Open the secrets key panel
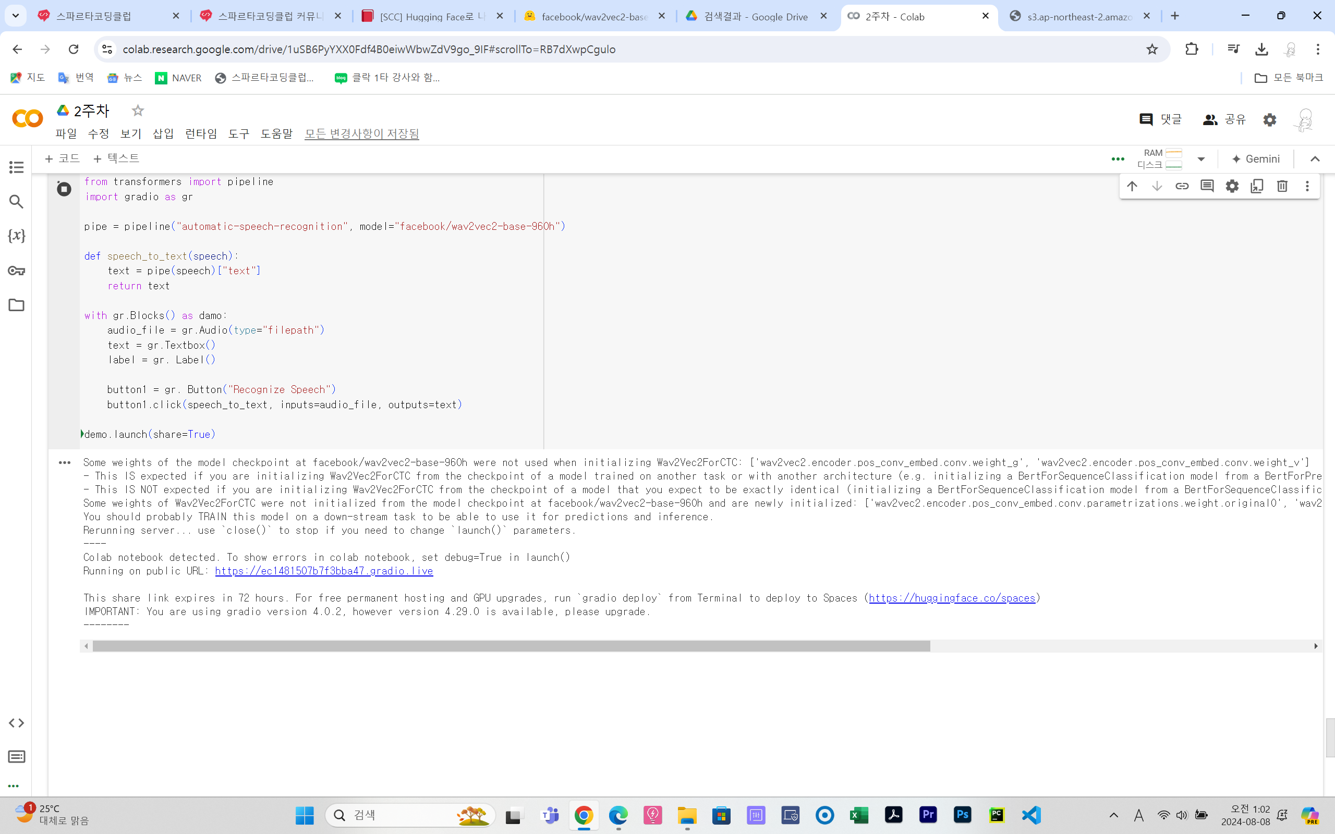This screenshot has height=834, width=1335. point(17,271)
